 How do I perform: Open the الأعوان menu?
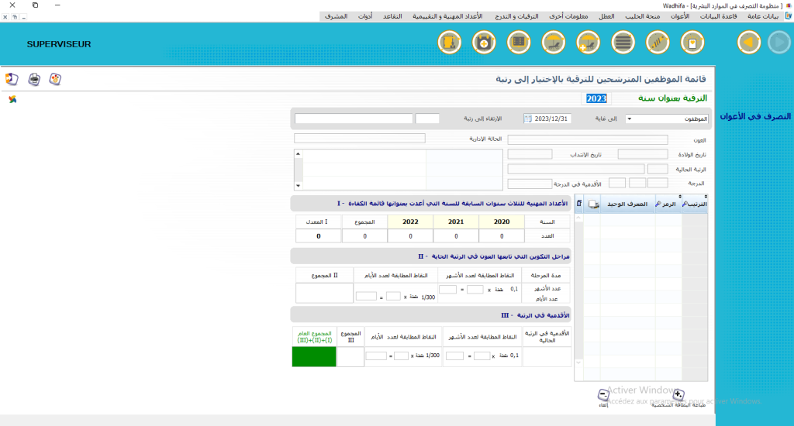[678, 16]
